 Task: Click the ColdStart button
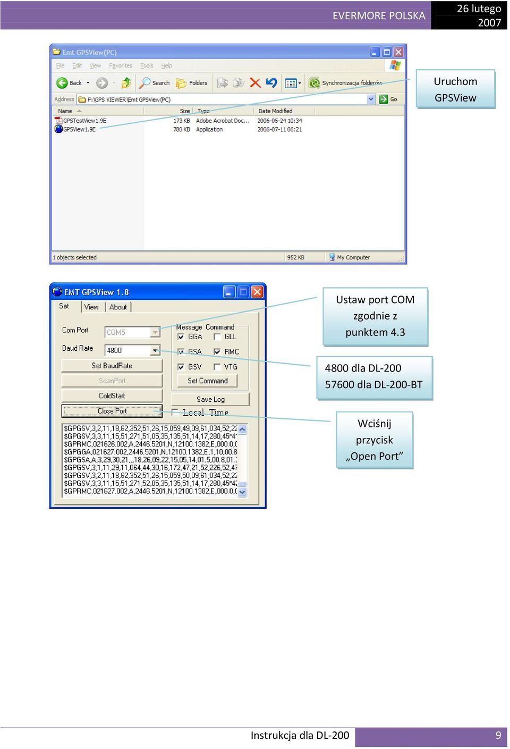(x=112, y=395)
